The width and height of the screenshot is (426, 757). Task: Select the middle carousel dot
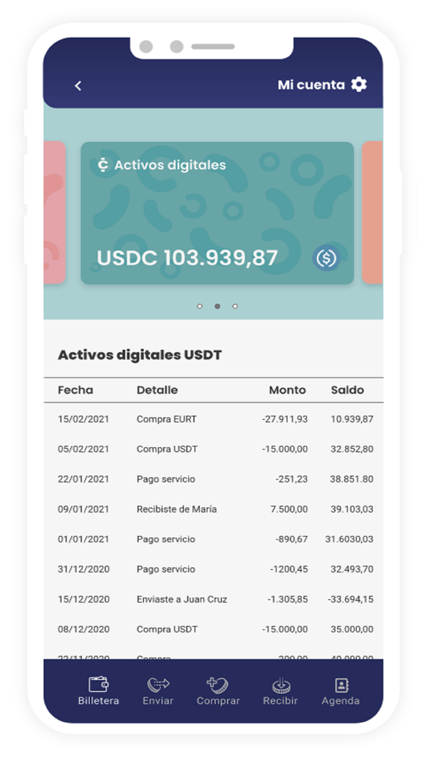click(x=217, y=307)
